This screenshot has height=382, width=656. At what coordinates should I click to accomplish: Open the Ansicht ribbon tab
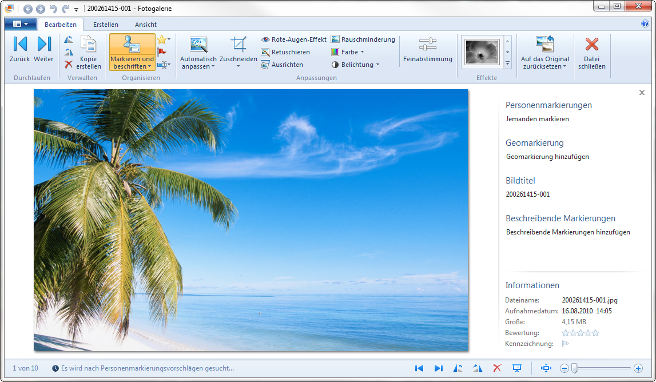coord(146,25)
